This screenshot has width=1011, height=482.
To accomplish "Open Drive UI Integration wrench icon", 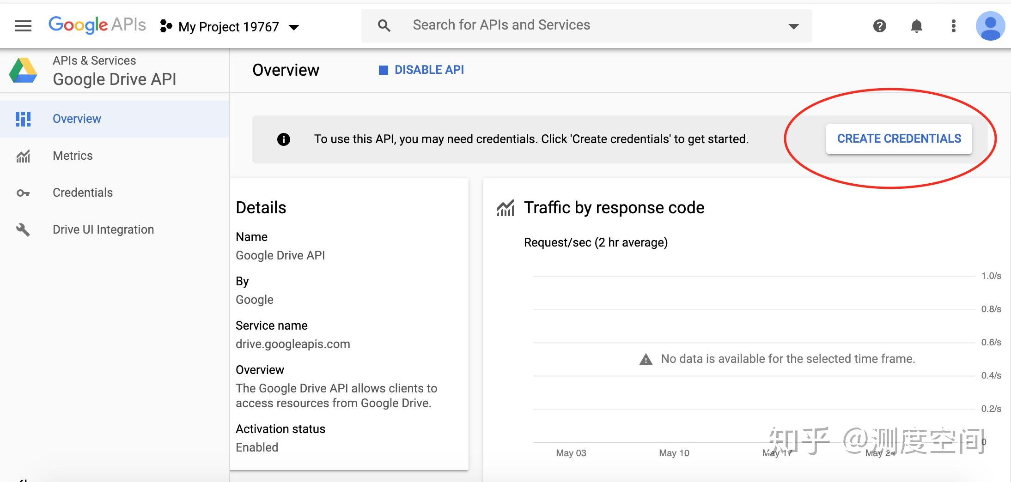I will click(x=23, y=229).
